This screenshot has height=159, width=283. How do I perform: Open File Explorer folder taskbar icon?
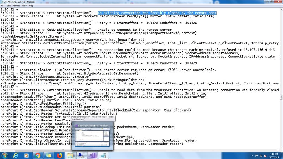click(x=70, y=155)
